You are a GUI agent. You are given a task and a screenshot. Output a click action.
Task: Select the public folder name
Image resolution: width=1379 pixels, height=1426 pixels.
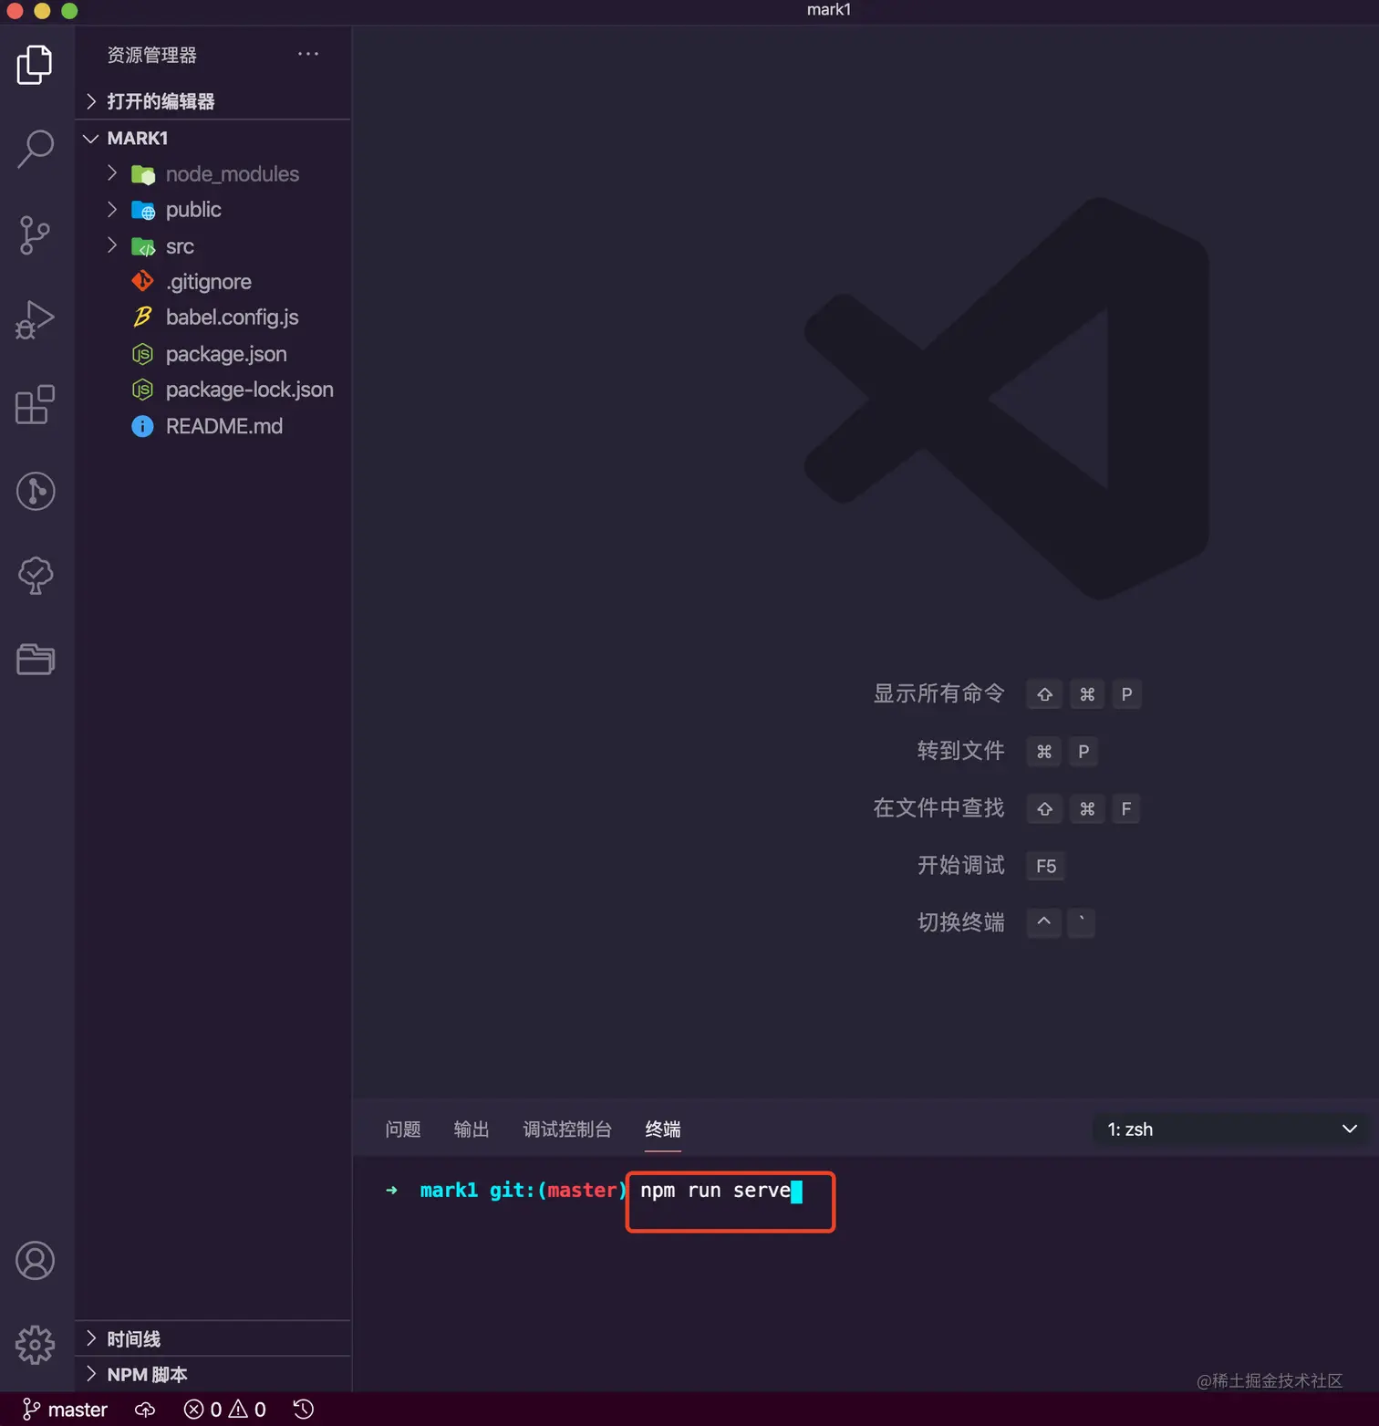click(x=193, y=210)
